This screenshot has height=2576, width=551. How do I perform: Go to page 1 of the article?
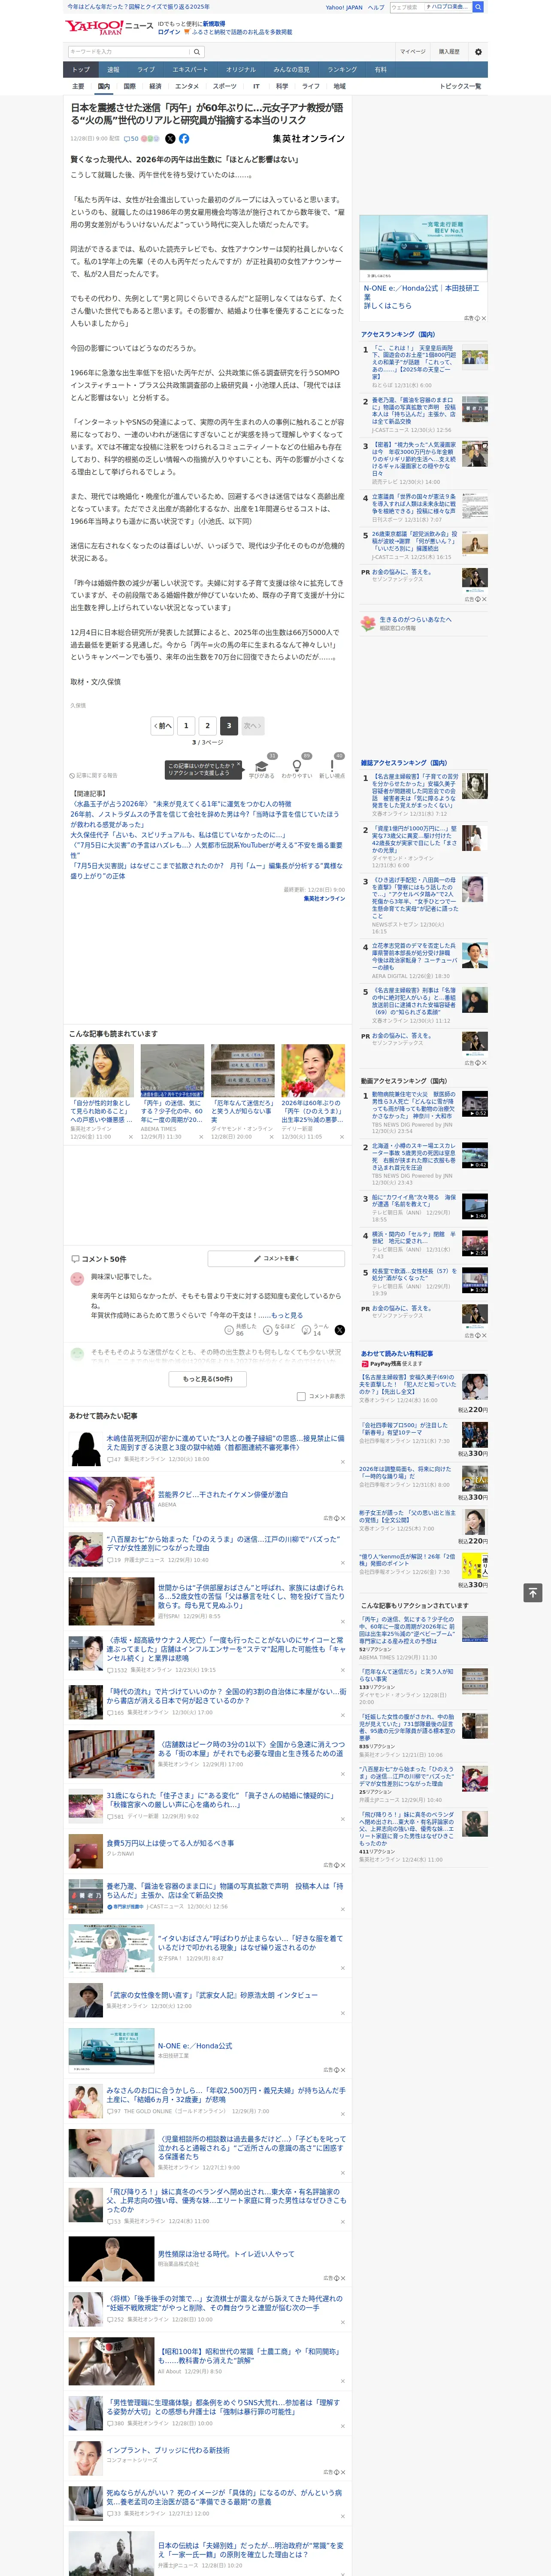point(186,726)
